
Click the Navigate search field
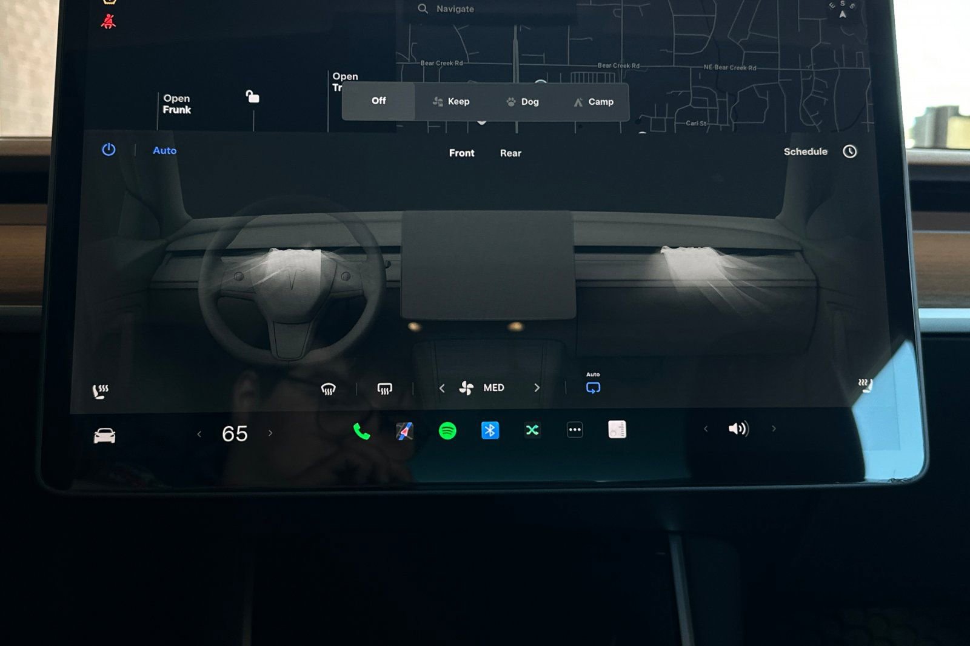coord(490,9)
